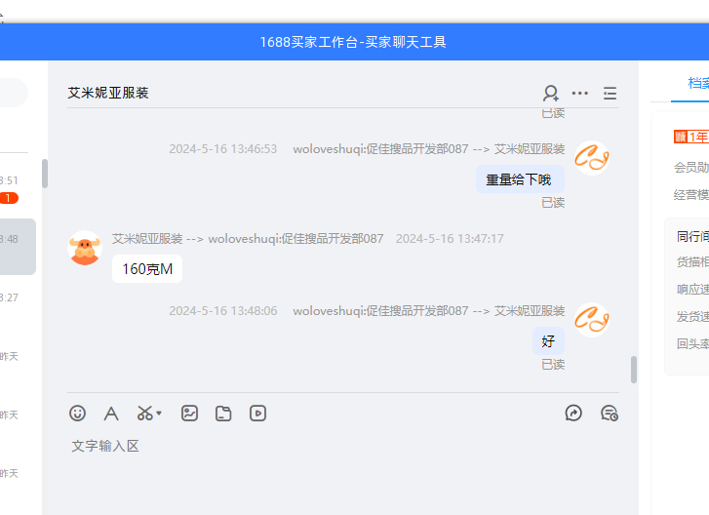Click the 艾米妮亚服装 chat title

pos(108,93)
